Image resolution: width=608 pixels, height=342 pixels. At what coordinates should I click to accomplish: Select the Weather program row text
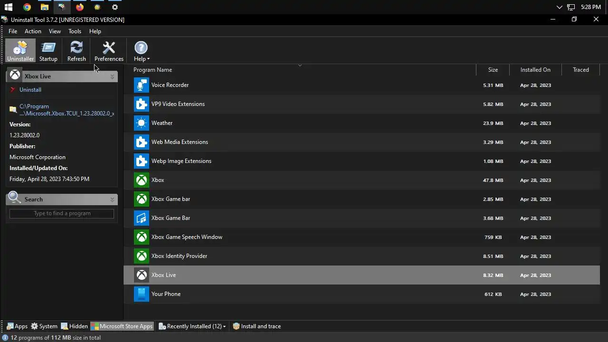[162, 123]
